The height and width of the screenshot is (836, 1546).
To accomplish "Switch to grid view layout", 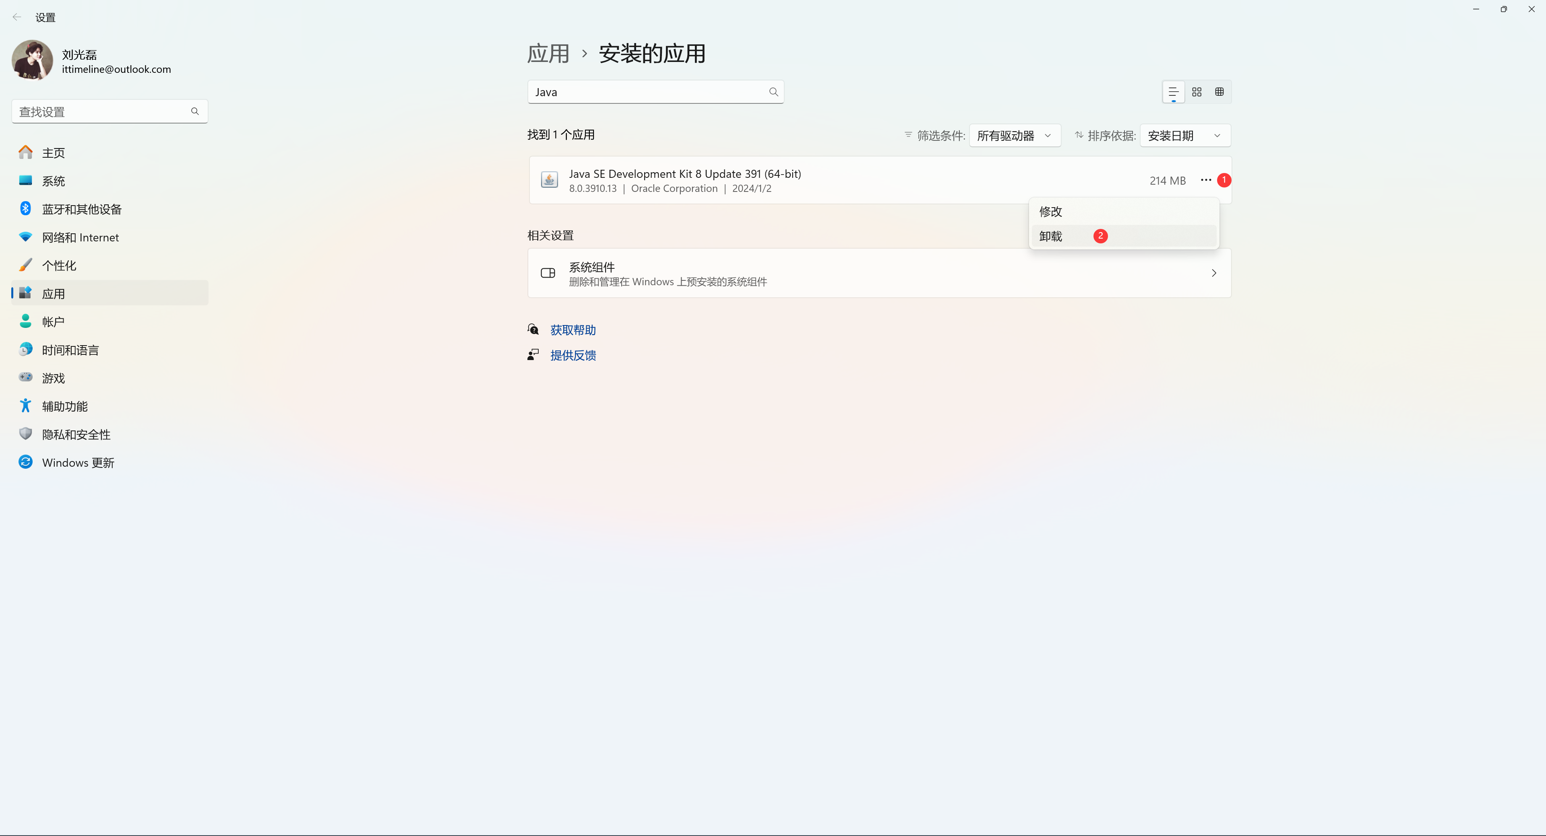I will (x=1197, y=92).
